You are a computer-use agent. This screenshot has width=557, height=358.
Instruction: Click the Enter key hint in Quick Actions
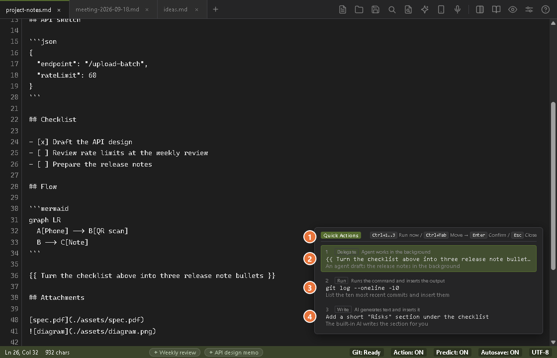478,235
